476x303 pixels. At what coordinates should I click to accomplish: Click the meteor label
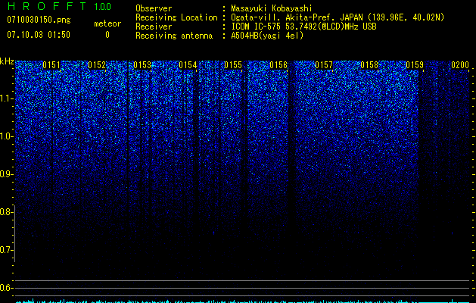(107, 23)
